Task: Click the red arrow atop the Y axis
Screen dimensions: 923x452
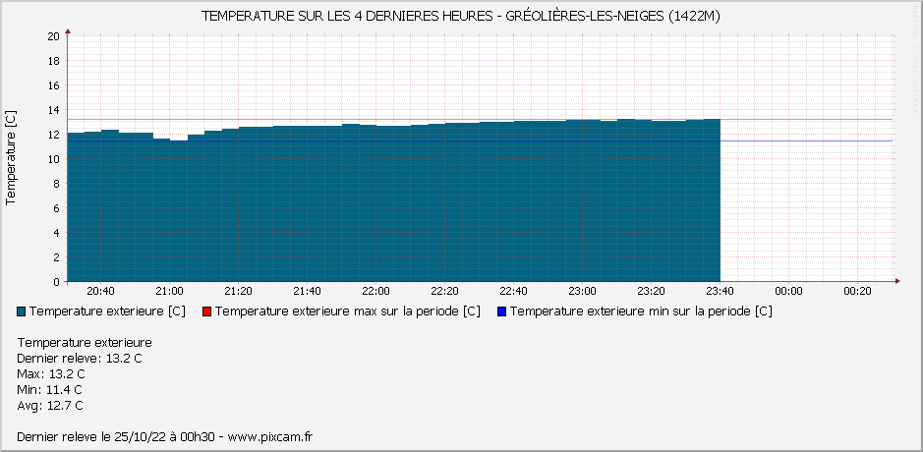Action: click(x=67, y=30)
